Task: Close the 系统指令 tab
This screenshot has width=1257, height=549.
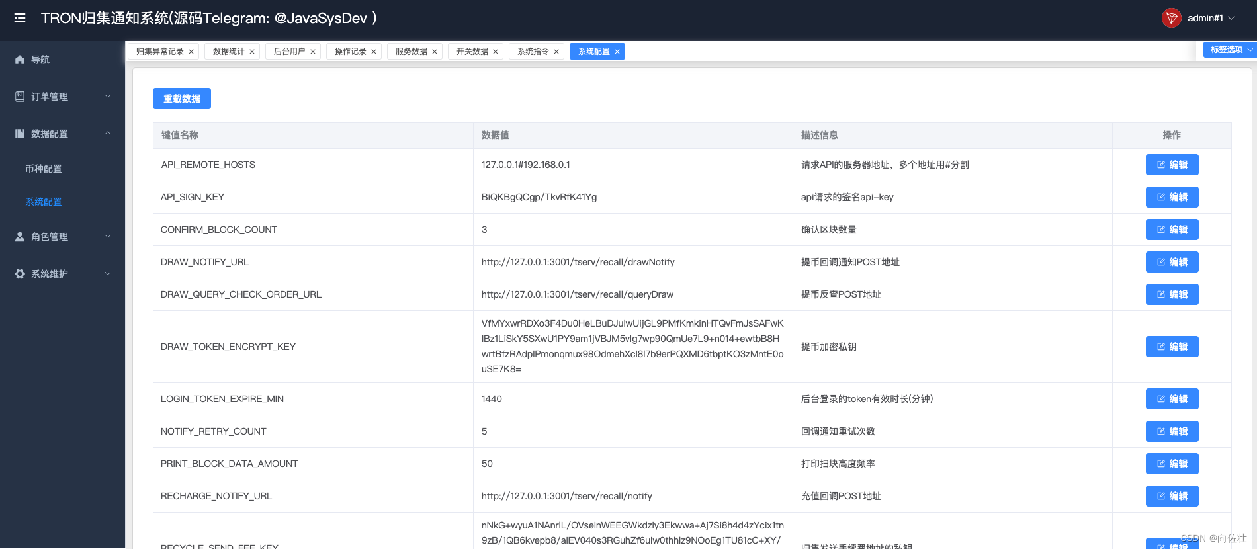Action: [556, 52]
